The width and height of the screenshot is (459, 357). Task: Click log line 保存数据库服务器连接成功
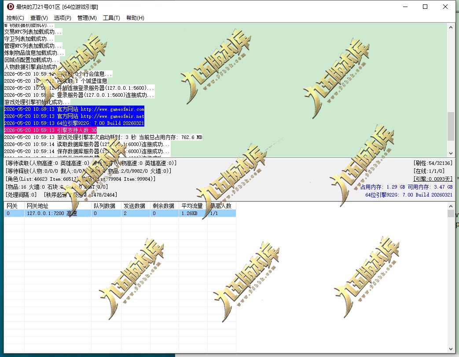click(87, 151)
